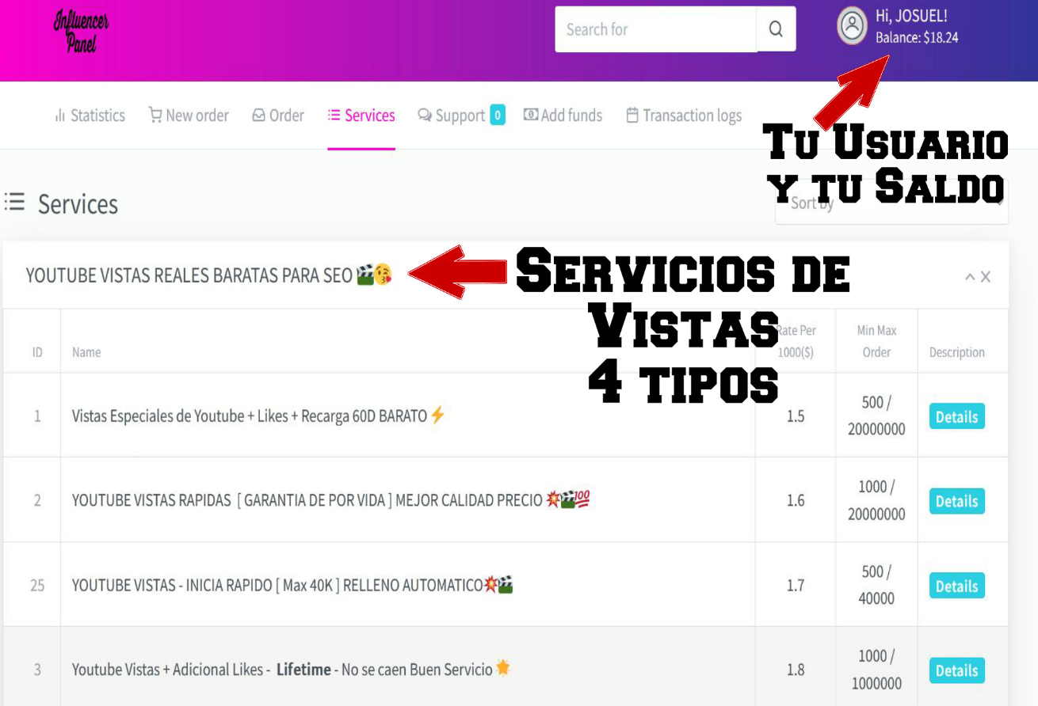Click the Influencer Panel logo

(x=81, y=31)
